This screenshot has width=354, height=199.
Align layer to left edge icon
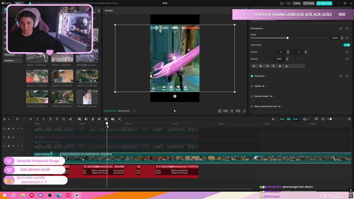pyautogui.click(x=254, y=66)
